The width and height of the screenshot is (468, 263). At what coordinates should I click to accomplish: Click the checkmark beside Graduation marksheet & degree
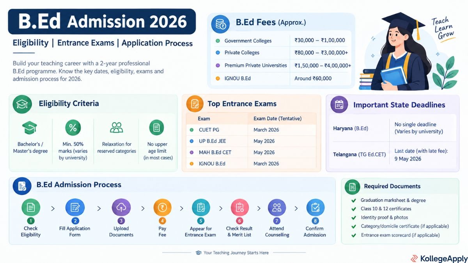tap(354, 200)
